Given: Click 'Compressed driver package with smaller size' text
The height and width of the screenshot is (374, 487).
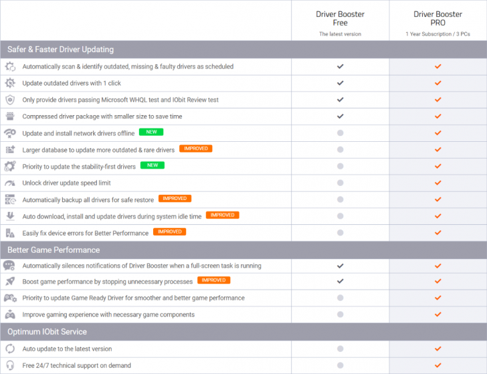Looking at the screenshot, I should (102, 116).
